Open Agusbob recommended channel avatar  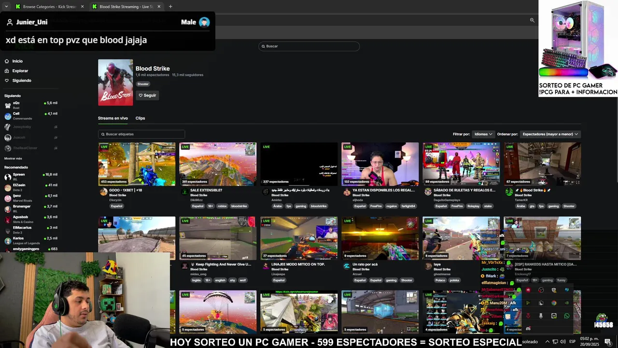click(8, 219)
